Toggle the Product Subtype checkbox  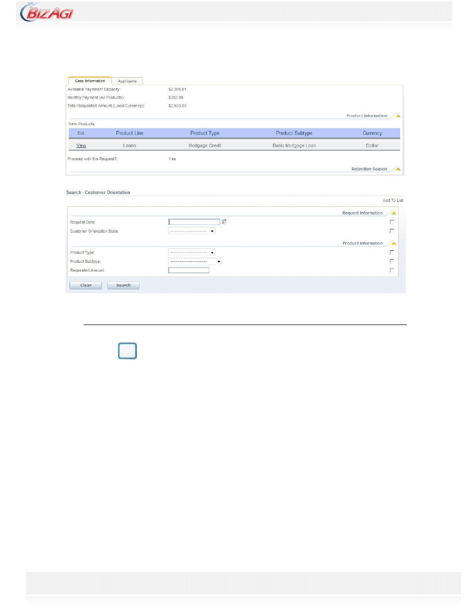392,261
